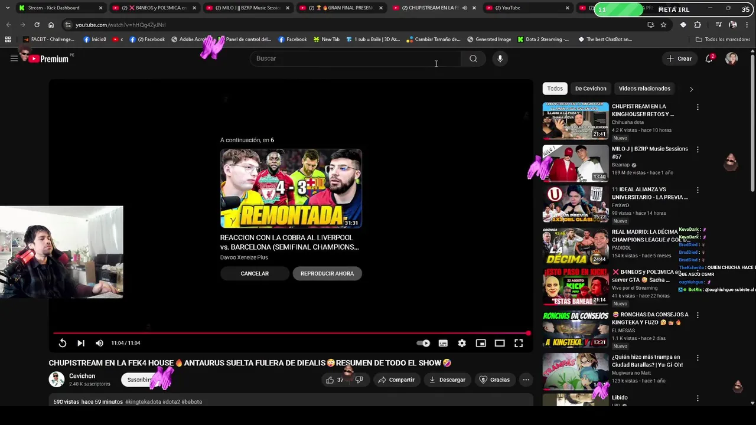Open the YouTube hamburger guide menu
The image size is (756, 425).
14,58
